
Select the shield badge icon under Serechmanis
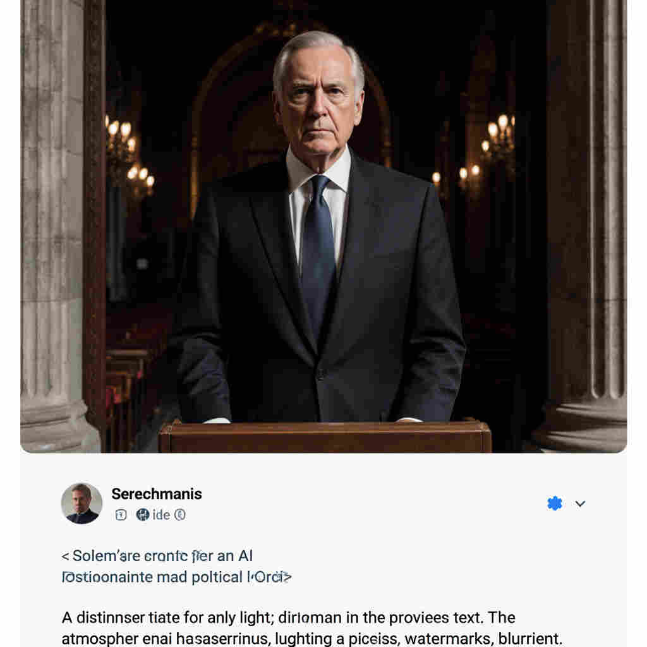click(121, 515)
